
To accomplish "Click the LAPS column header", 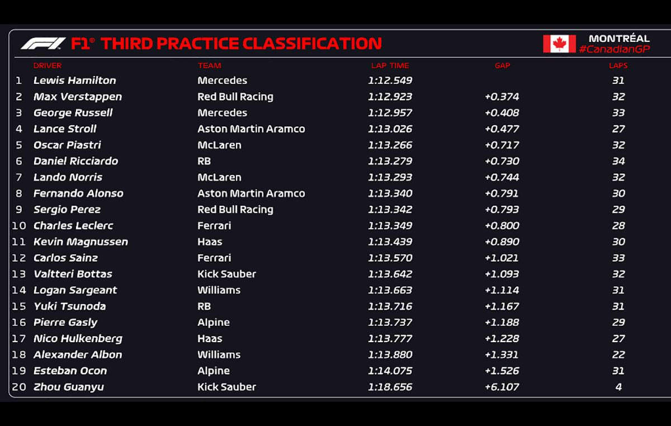I will pos(618,66).
